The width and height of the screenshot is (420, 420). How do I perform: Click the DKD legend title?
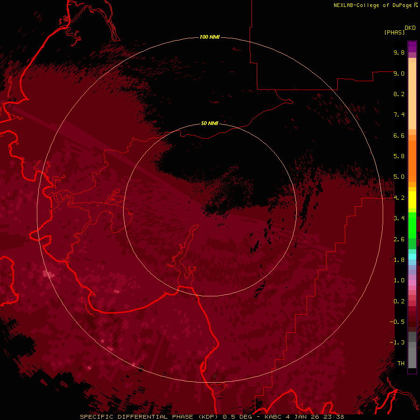tap(410, 28)
